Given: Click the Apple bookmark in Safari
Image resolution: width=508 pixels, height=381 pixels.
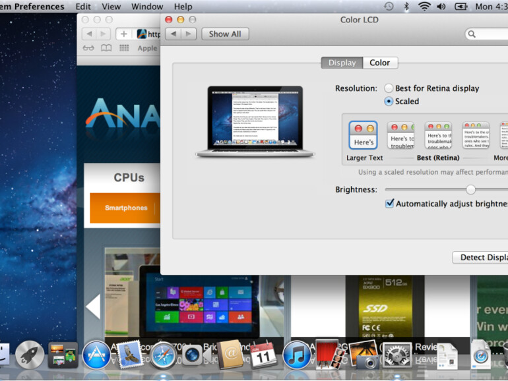Looking at the screenshot, I should 147,48.
